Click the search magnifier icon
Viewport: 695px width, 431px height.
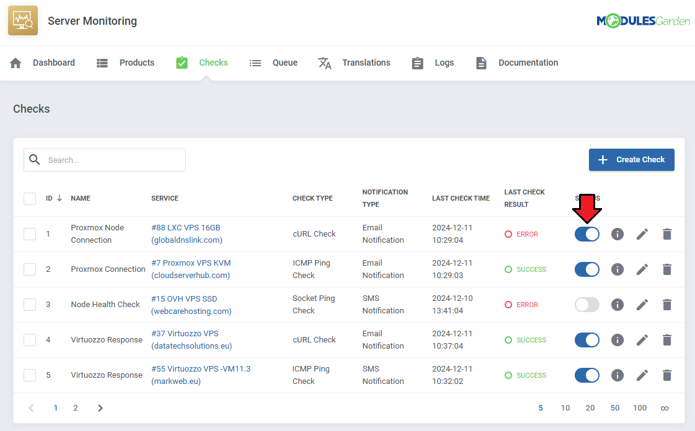coord(35,159)
